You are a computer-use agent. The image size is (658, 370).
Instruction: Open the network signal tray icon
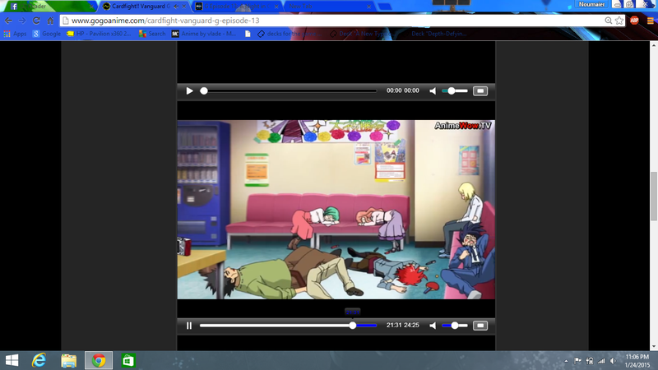[601, 361]
